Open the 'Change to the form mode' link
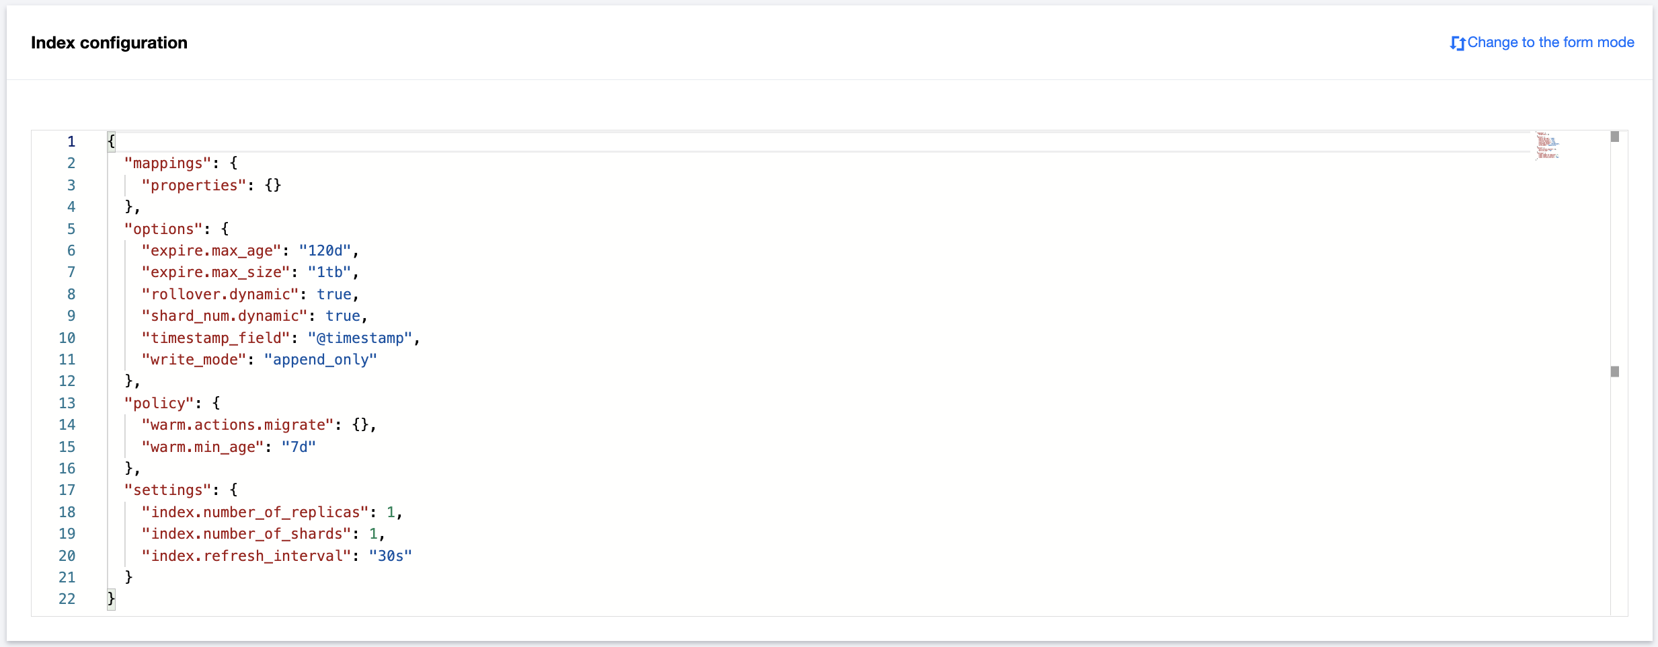 pyautogui.click(x=1550, y=42)
